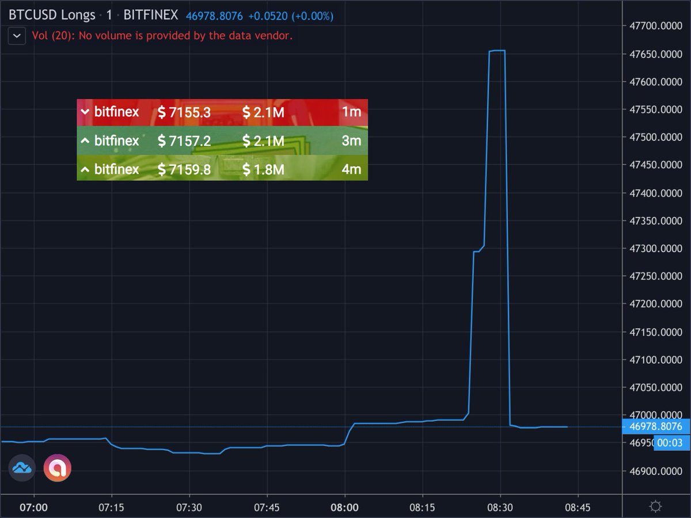Click the 4m age label
The width and height of the screenshot is (691, 518).
coord(351,169)
